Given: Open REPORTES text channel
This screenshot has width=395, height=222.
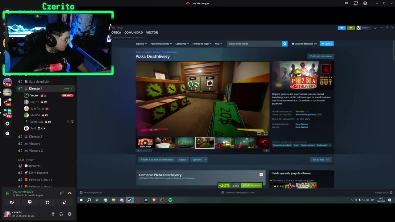Looking at the screenshot, I should pos(46,166).
